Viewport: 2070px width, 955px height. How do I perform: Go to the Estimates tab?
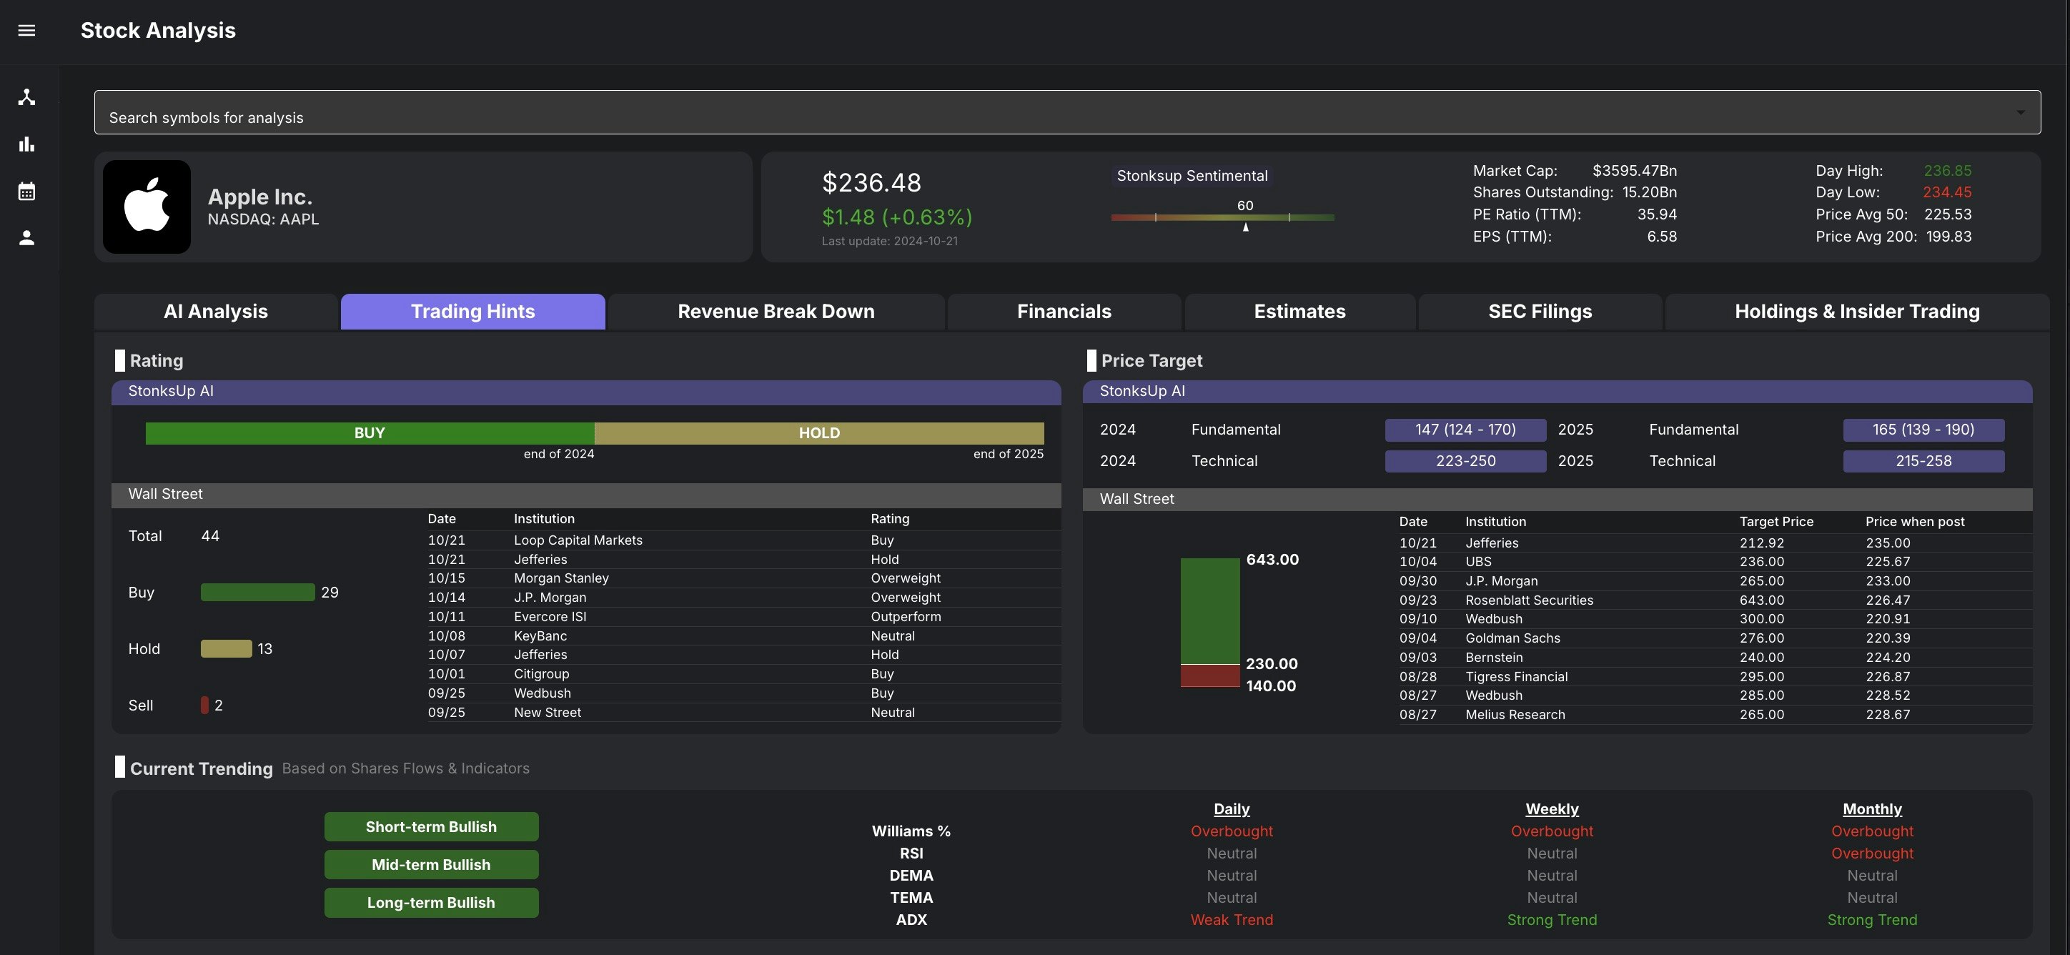tap(1299, 312)
